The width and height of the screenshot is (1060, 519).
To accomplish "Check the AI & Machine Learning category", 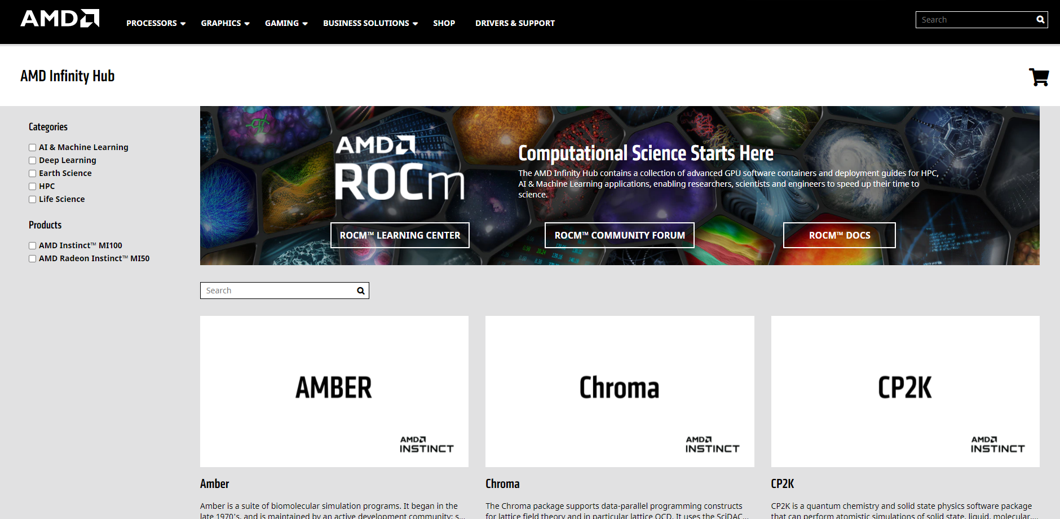I will [32, 148].
